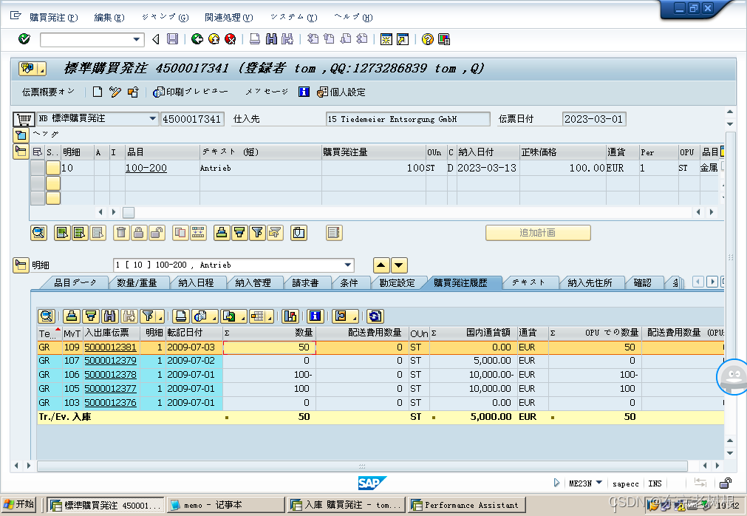Open goods receipt document 5000012381
This screenshot has width=747, height=516.
(110, 347)
